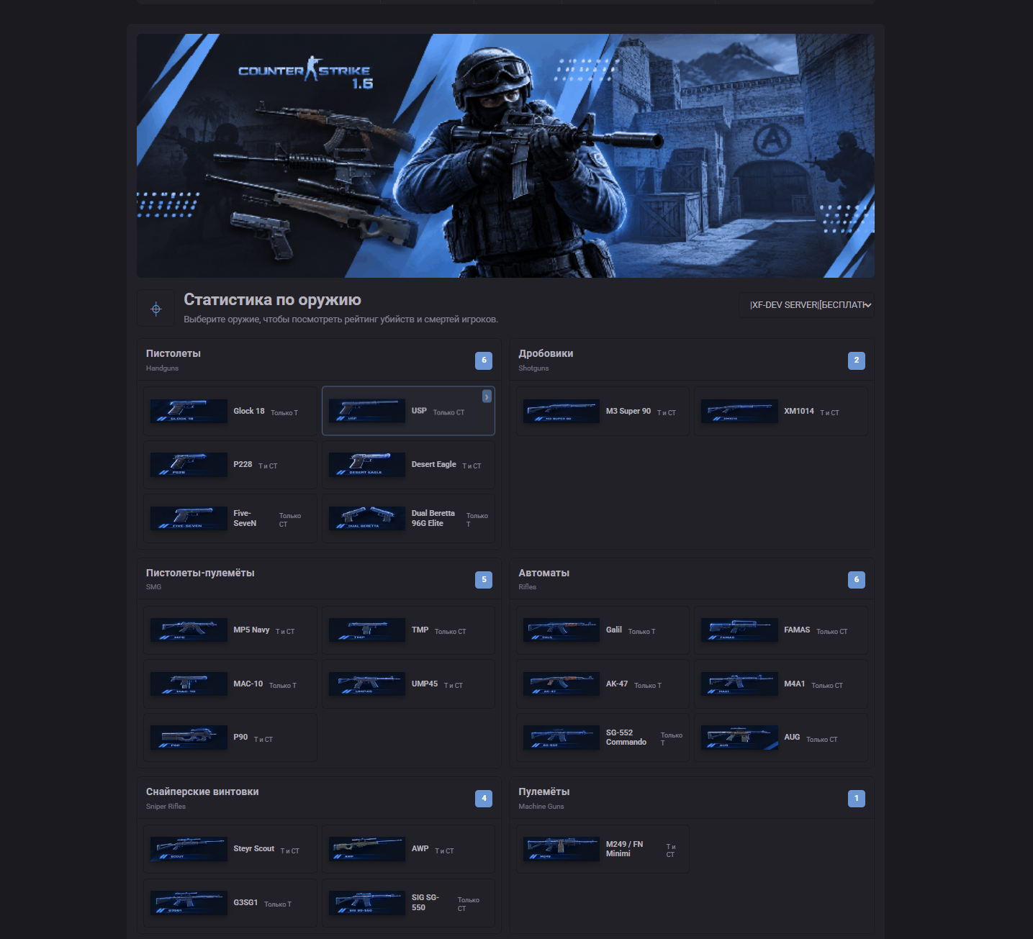Select the M3 Super 90 shotgun image

[x=561, y=411]
